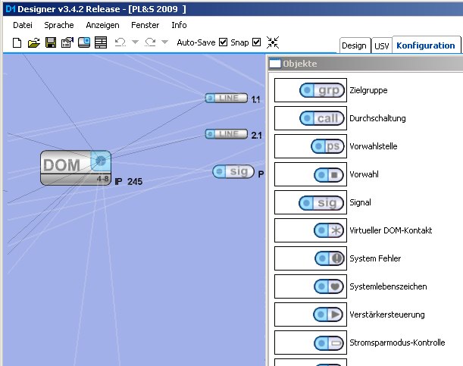Open a project with the folder icon
Image resolution: width=463 pixels, height=366 pixels.
pos(33,42)
